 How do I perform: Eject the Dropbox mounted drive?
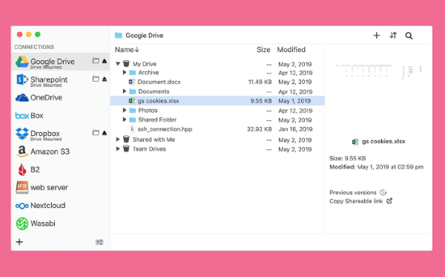(x=105, y=133)
